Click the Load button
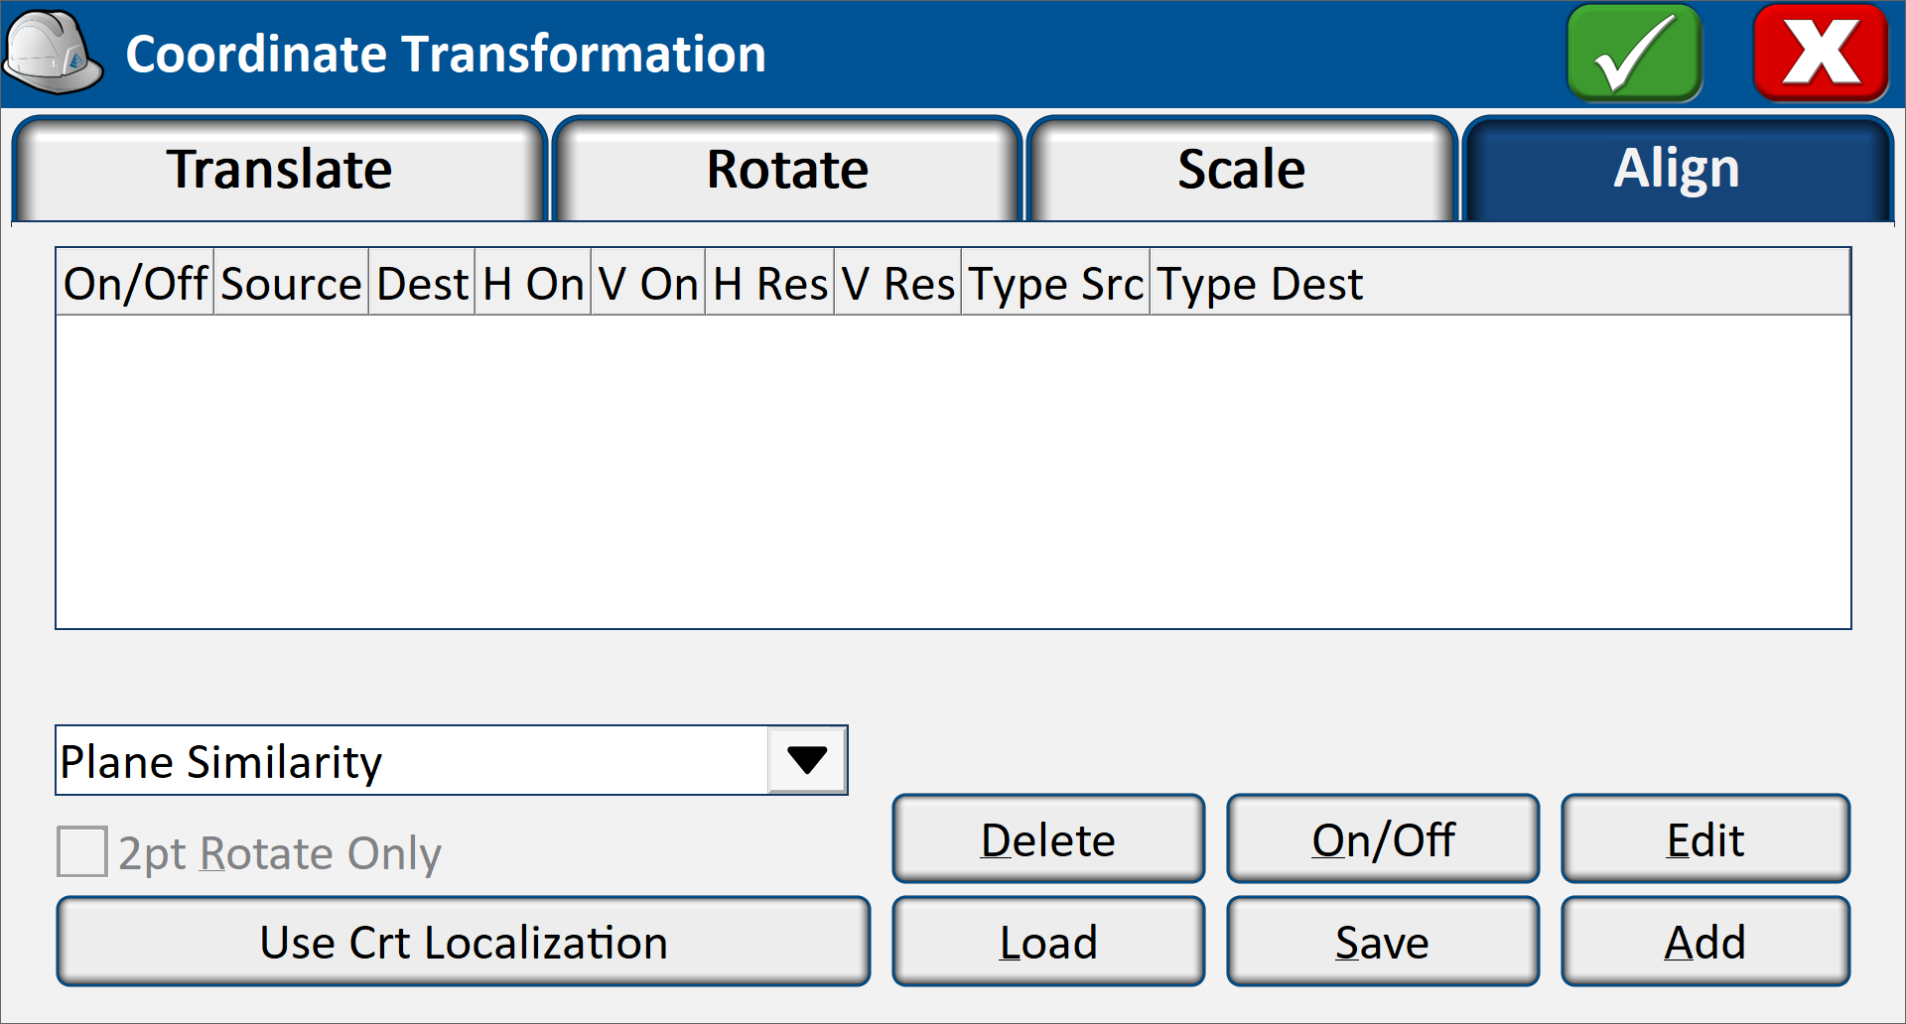Viewport: 1906px width, 1024px height. (x=1048, y=942)
